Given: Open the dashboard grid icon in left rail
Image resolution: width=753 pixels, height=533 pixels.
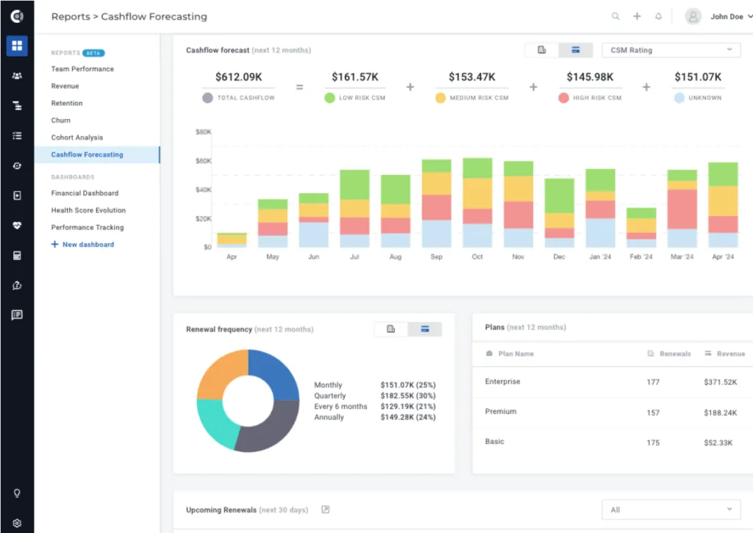Looking at the screenshot, I should click(x=17, y=46).
